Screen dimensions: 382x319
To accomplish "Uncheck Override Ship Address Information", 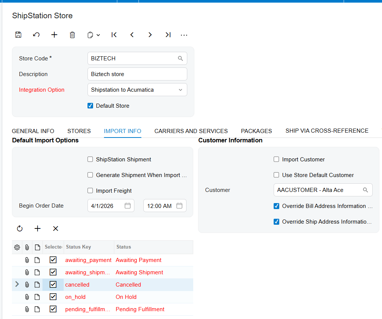I will tap(276, 222).
